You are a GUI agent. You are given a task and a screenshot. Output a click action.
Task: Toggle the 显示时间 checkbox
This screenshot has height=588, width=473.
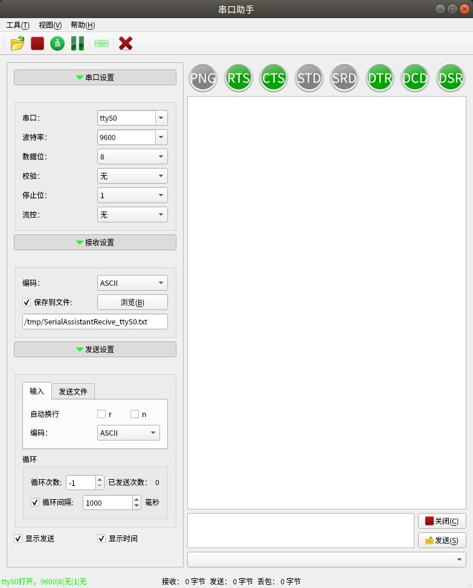click(101, 538)
